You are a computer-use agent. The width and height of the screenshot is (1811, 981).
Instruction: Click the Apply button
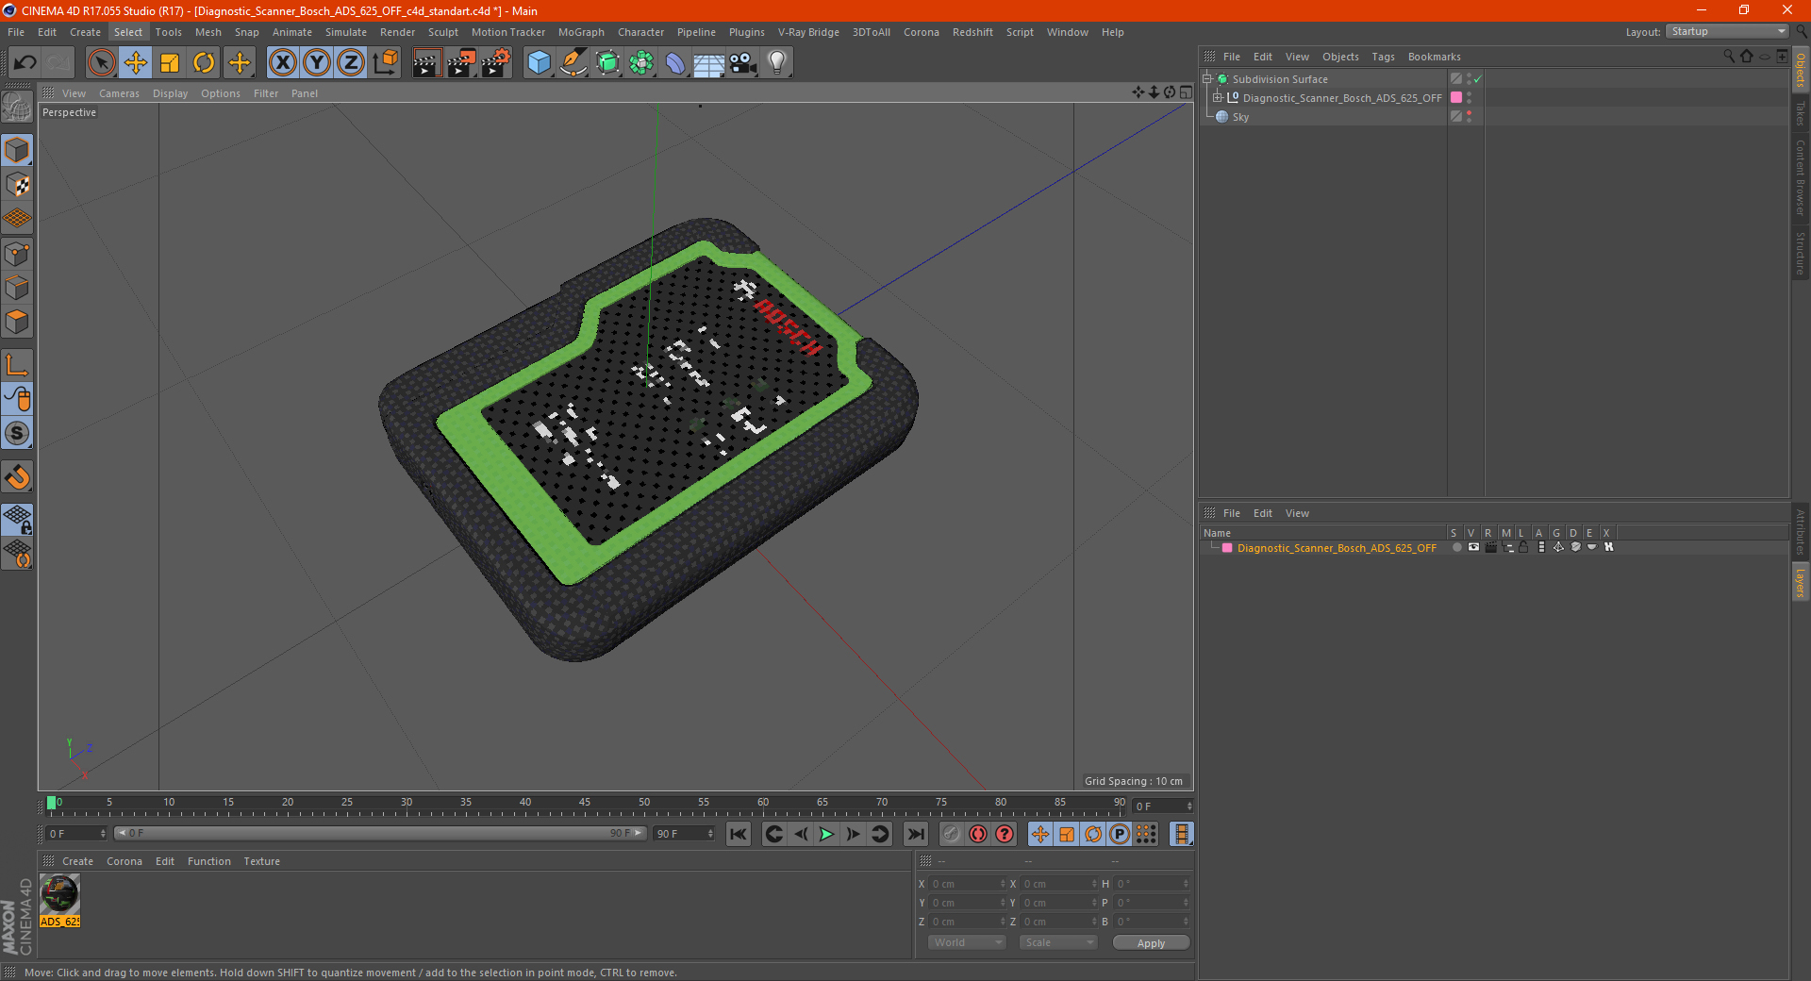click(x=1151, y=942)
